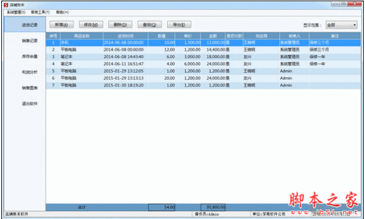Click the 修改(M) button
This screenshot has width=365, height=219.
[x=91, y=25]
